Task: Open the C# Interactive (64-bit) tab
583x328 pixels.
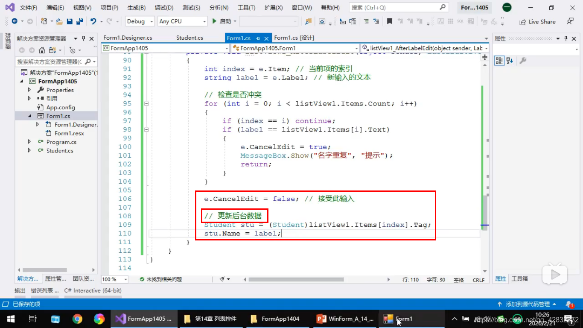Action: (x=93, y=290)
